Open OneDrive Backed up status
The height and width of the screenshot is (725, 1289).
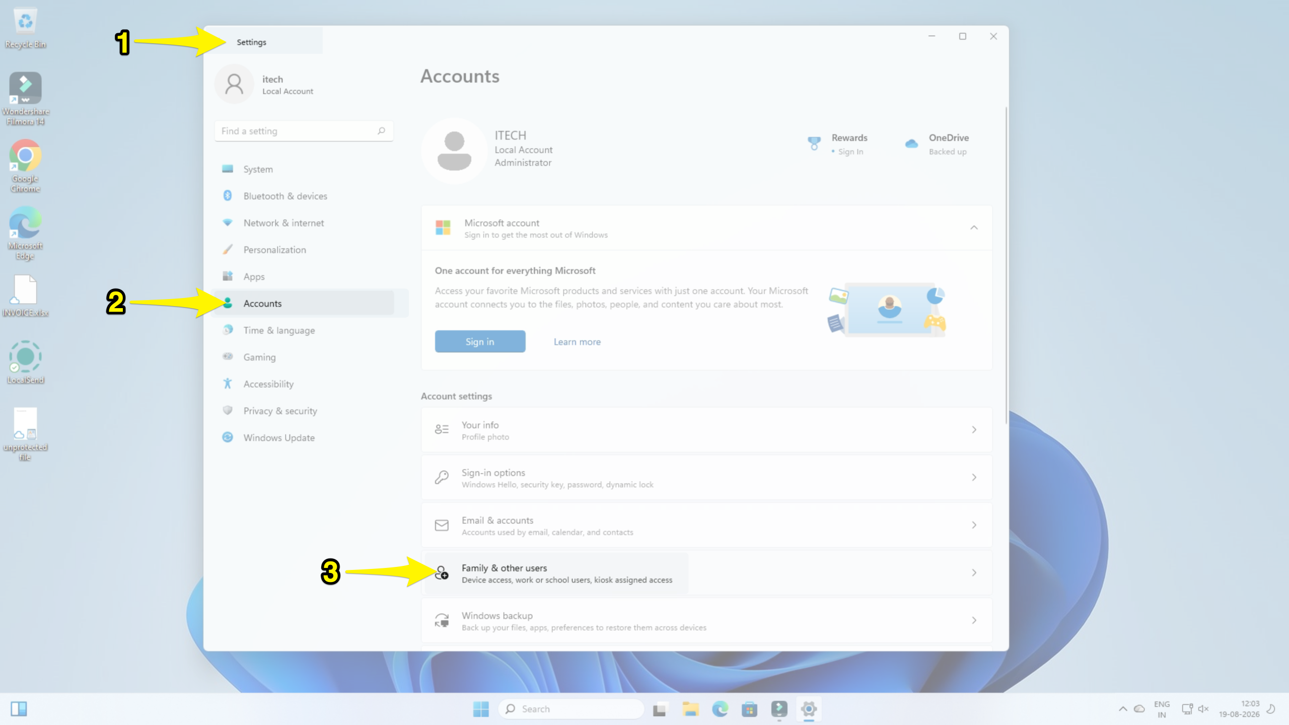pos(947,152)
